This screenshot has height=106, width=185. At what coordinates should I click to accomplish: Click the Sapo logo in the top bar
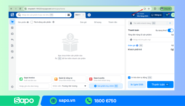12,15
